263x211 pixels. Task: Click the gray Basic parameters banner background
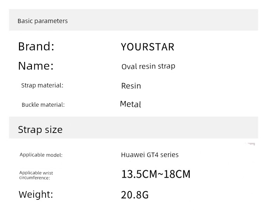coord(163,20)
